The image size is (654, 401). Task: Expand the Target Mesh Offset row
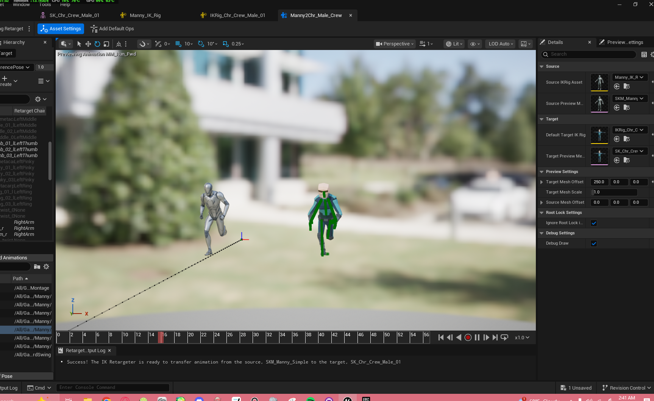pyautogui.click(x=542, y=182)
